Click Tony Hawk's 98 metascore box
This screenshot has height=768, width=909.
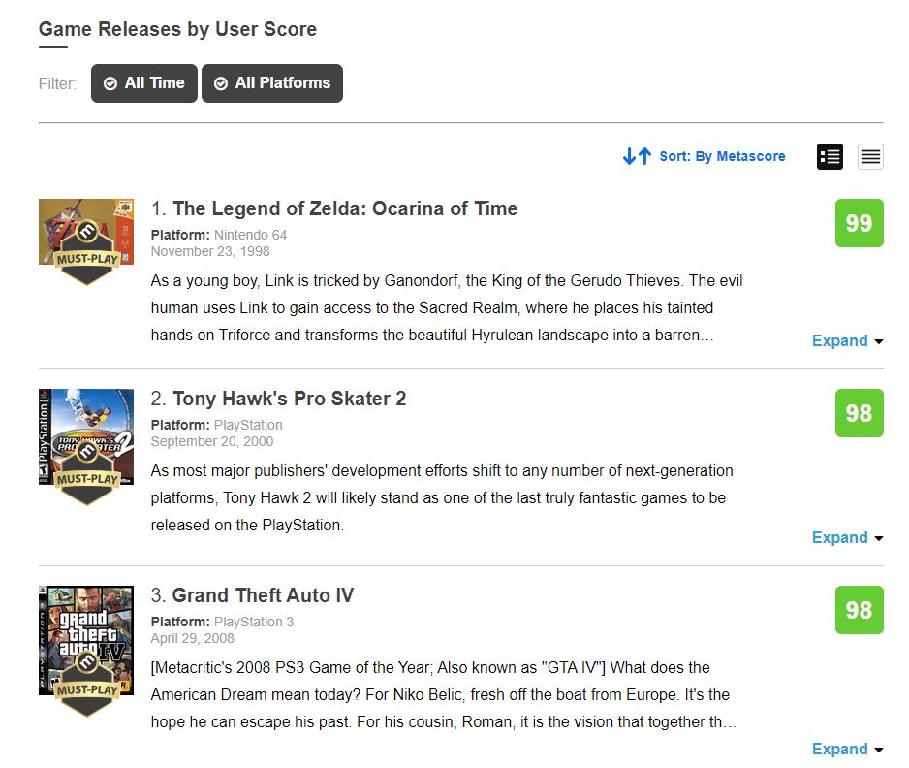860,413
